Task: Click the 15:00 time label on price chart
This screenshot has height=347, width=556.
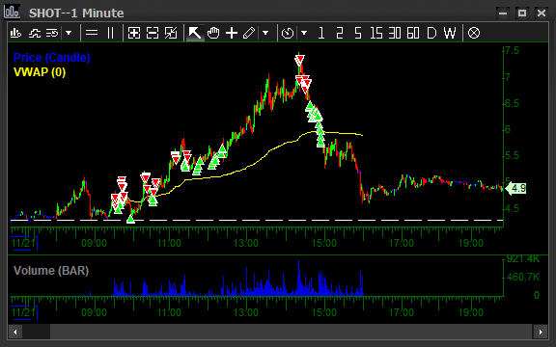Action: 323,243
